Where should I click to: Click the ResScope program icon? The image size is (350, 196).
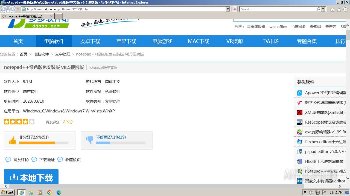pyautogui.click(x=300, y=122)
